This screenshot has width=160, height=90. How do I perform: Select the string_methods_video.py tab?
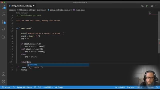22,6
